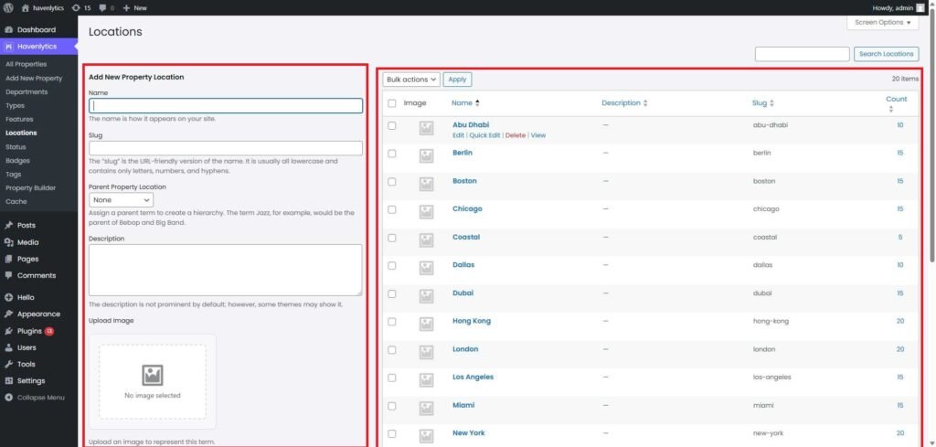
Task: Click the Plugins icon in sidebar
Action: (x=9, y=331)
